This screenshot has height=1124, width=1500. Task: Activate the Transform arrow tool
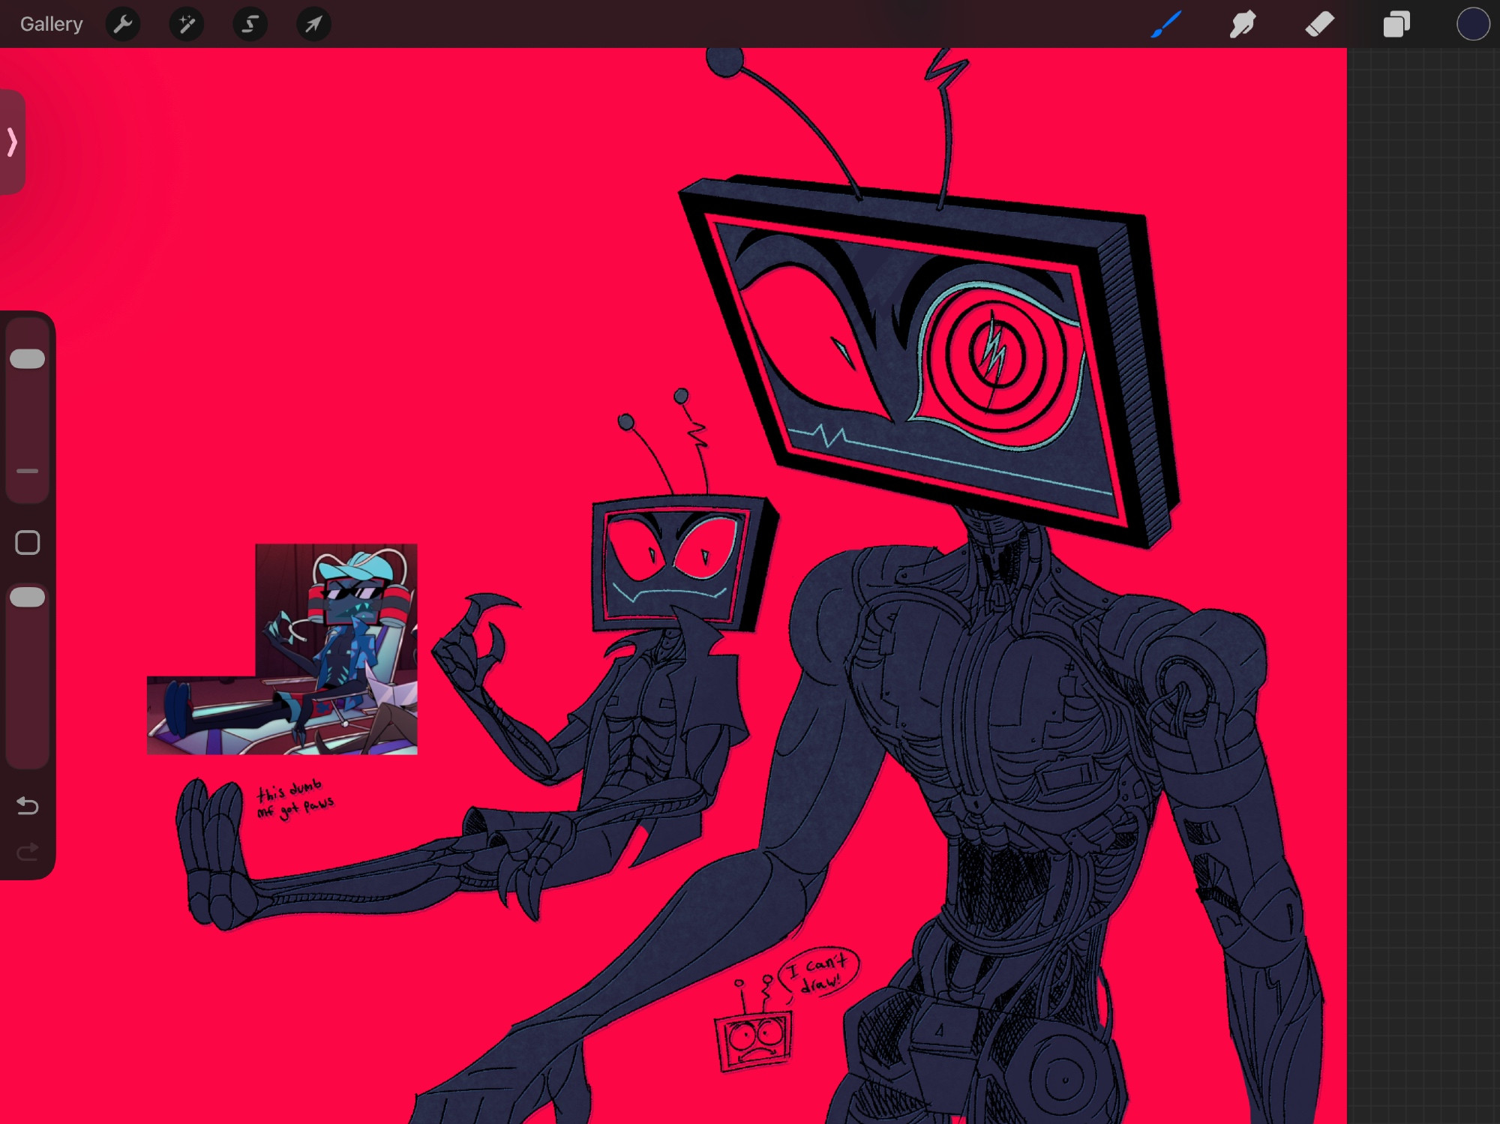coord(313,25)
